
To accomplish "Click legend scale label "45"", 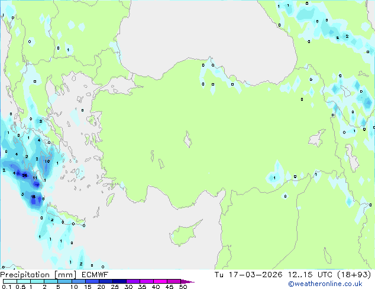I will pyautogui.click(x=169, y=287).
